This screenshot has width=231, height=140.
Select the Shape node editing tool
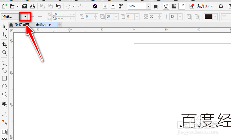[5, 35]
